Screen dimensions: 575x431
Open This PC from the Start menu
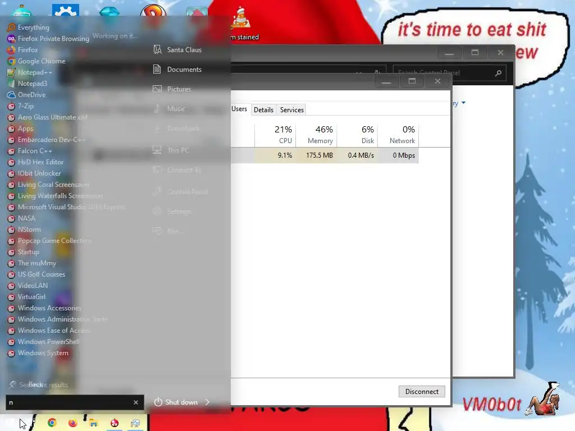(x=171, y=150)
